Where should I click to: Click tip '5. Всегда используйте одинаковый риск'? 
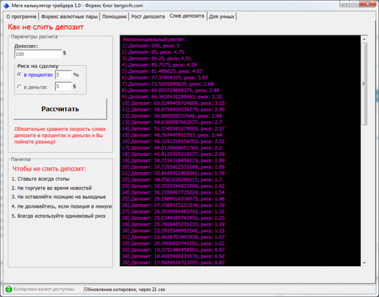pos(58,216)
